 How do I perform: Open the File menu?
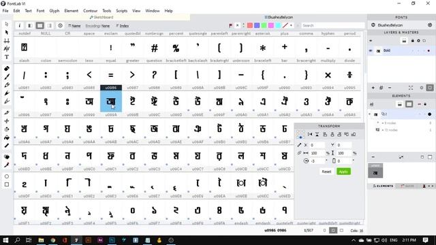[x=5, y=11]
